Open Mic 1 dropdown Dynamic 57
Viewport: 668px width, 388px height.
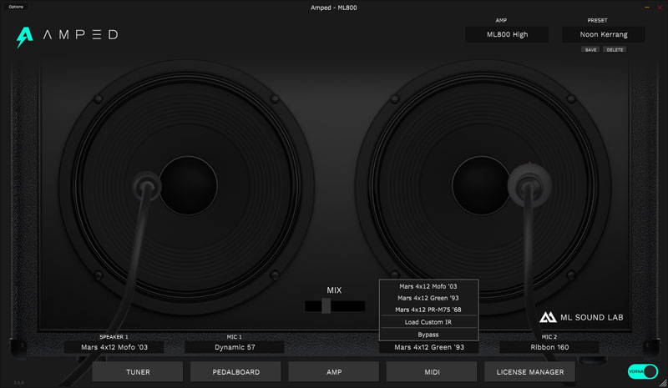coord(235,347)
